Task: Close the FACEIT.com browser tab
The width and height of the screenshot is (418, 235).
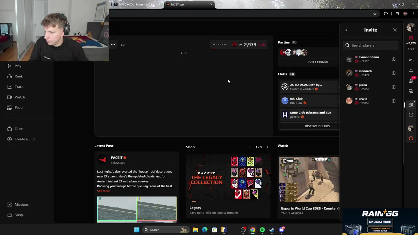Action: 211,5
